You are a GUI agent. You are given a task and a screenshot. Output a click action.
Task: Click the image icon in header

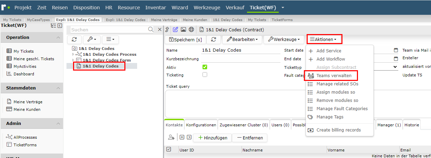[x=183, y=30]
